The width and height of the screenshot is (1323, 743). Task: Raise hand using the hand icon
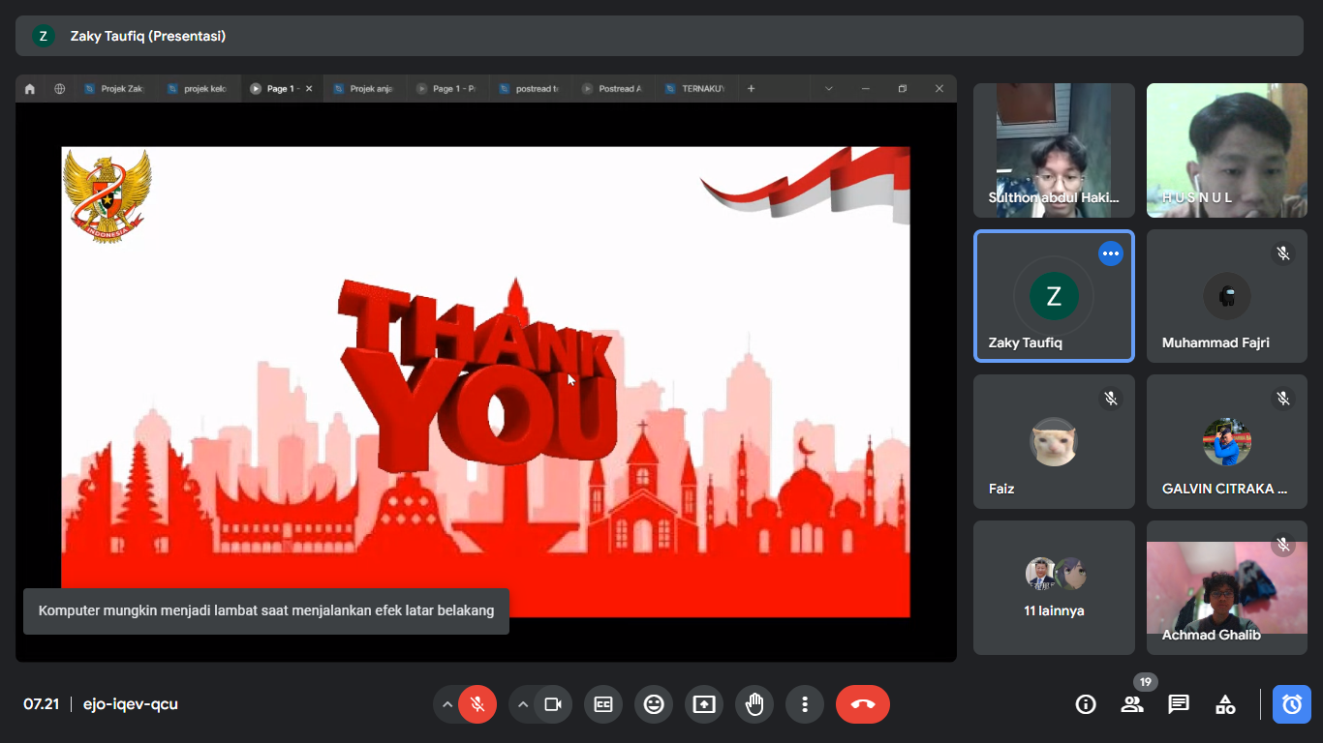click(754, 704)
